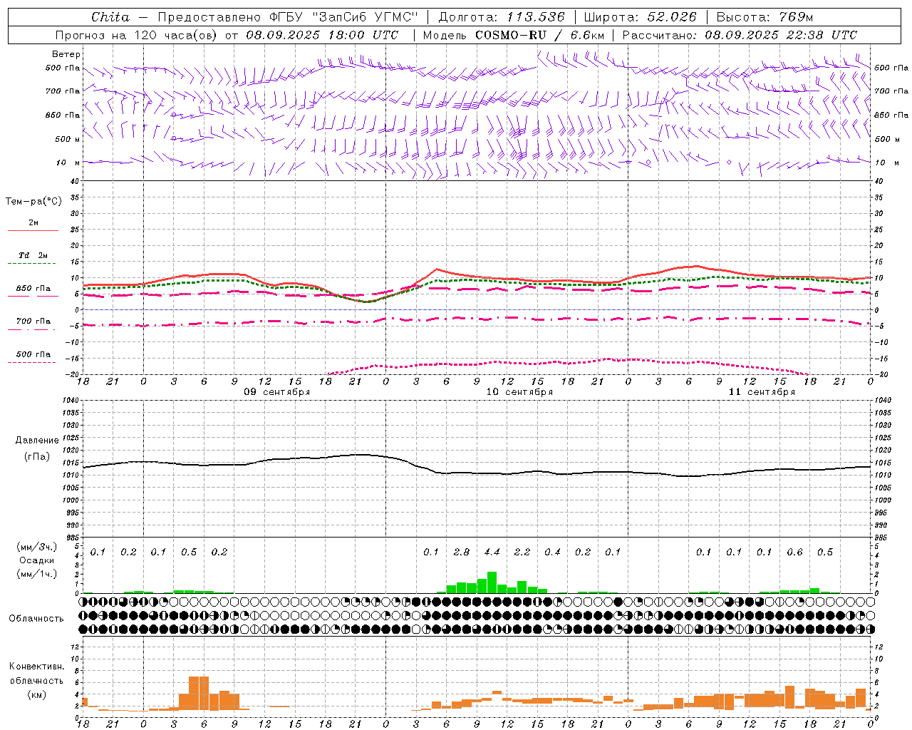Click the '850 гПа' wind level label on left

pos(63,115)
